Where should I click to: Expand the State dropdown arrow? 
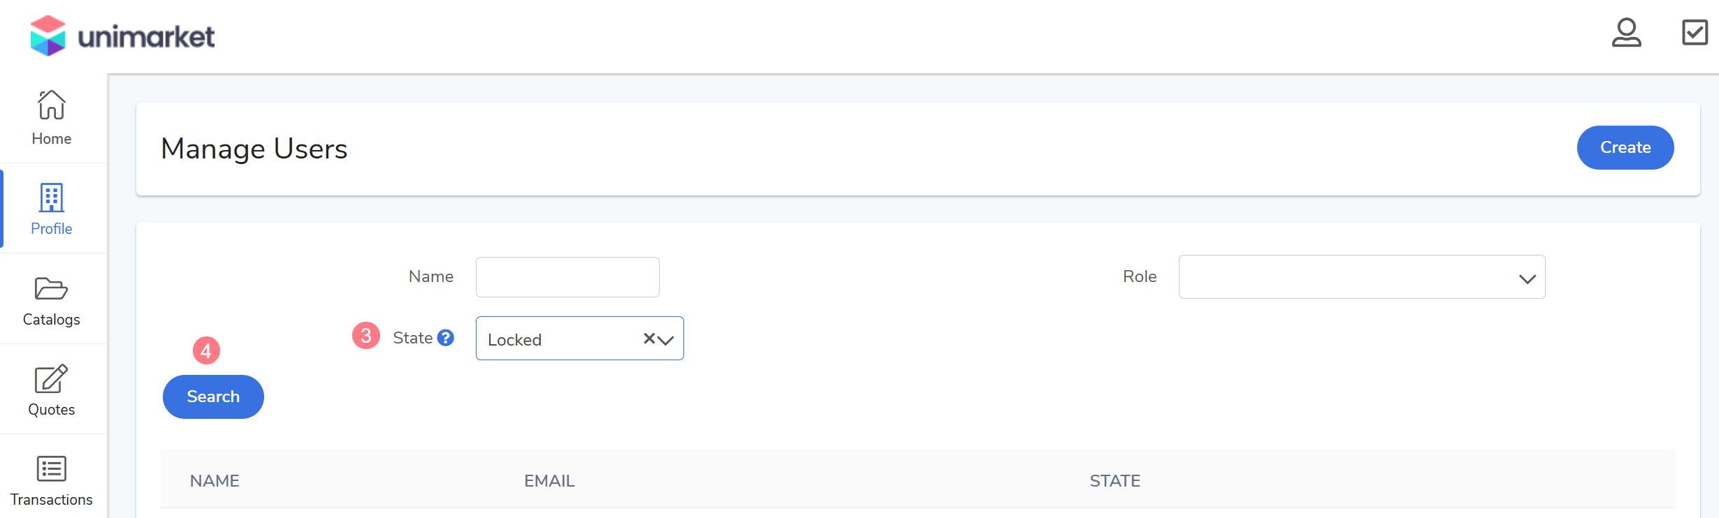[666, 340]
